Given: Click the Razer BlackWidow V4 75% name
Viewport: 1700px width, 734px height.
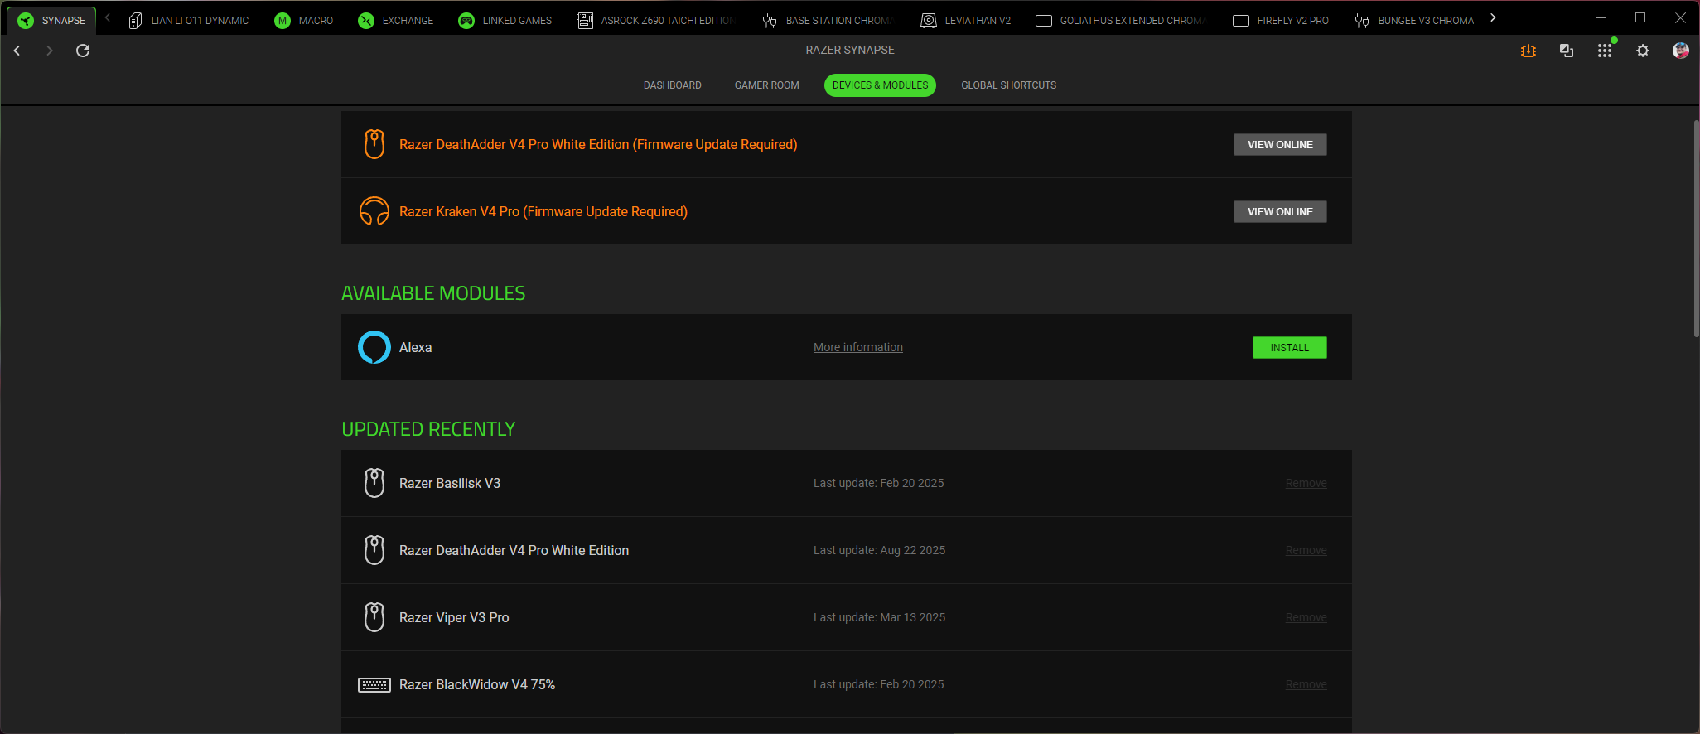Looking at the screenshot, I should tap(477, 684).
